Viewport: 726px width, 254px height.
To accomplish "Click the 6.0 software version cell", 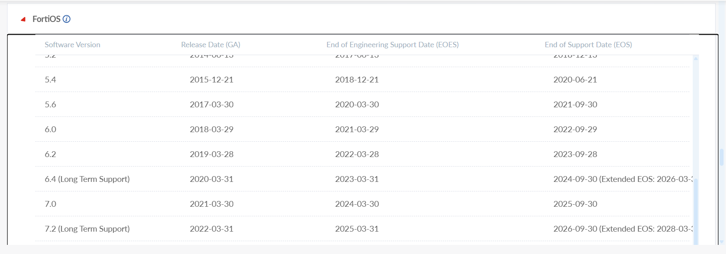I will [50, 129].
